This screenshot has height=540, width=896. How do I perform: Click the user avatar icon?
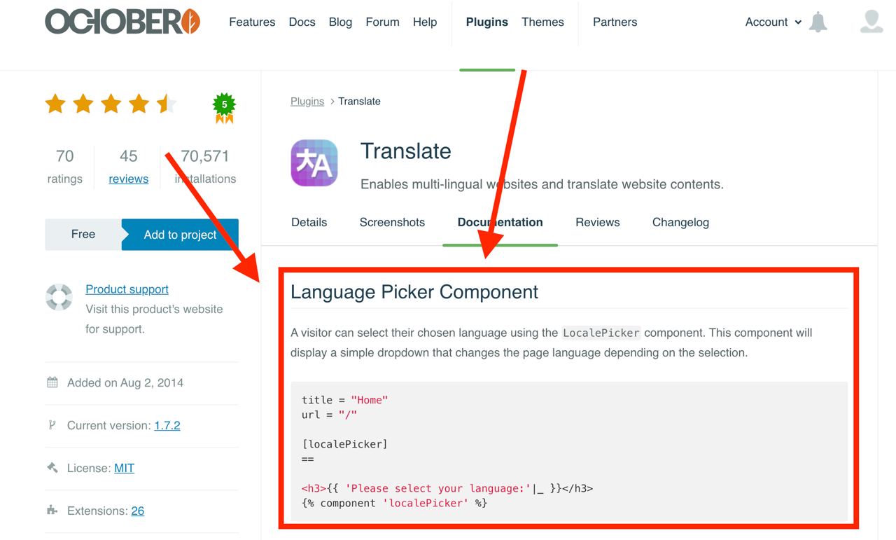tap(871, 22)
